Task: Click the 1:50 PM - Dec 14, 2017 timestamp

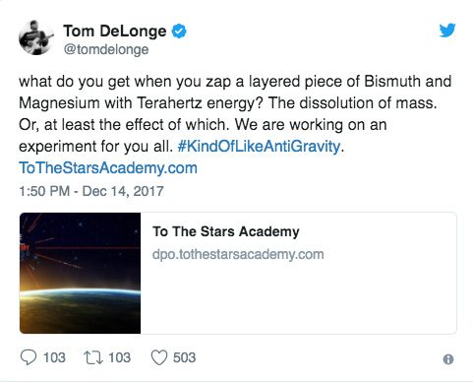Action: 91,191
